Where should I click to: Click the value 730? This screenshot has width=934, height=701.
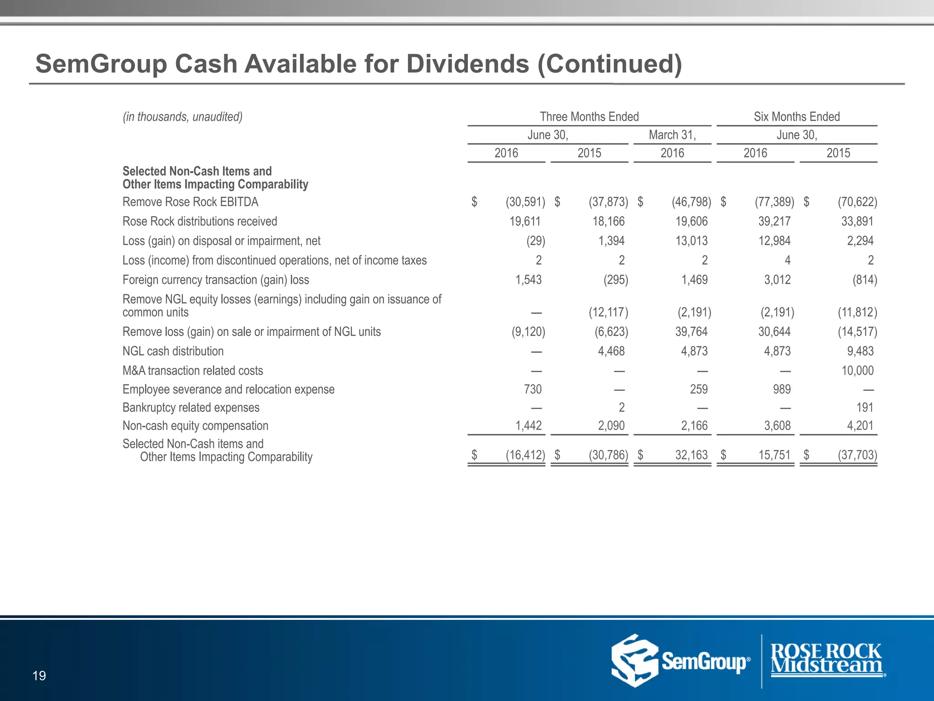click(533, 389)
